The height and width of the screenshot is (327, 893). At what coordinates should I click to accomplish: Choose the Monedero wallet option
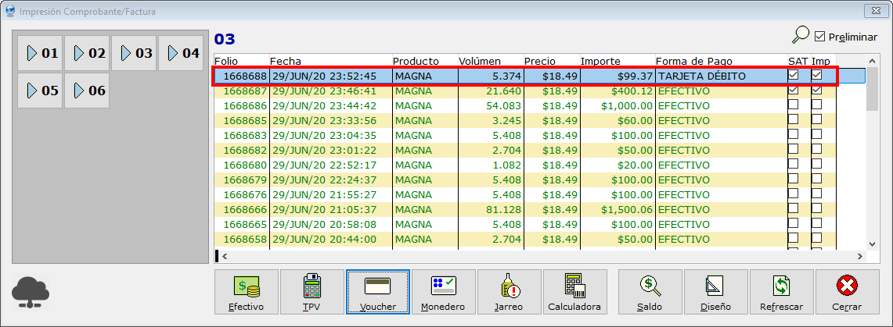(x=443, y=293)
